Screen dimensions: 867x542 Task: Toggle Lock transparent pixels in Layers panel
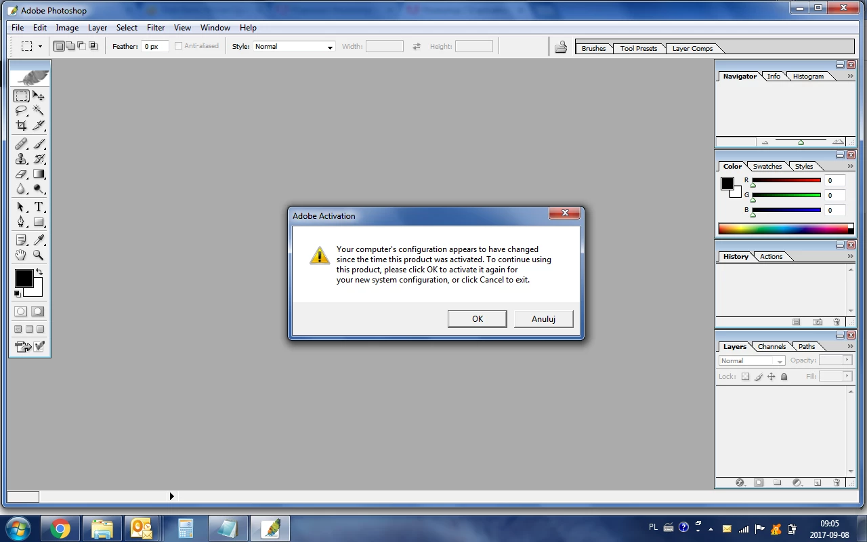tap(745, 377)
